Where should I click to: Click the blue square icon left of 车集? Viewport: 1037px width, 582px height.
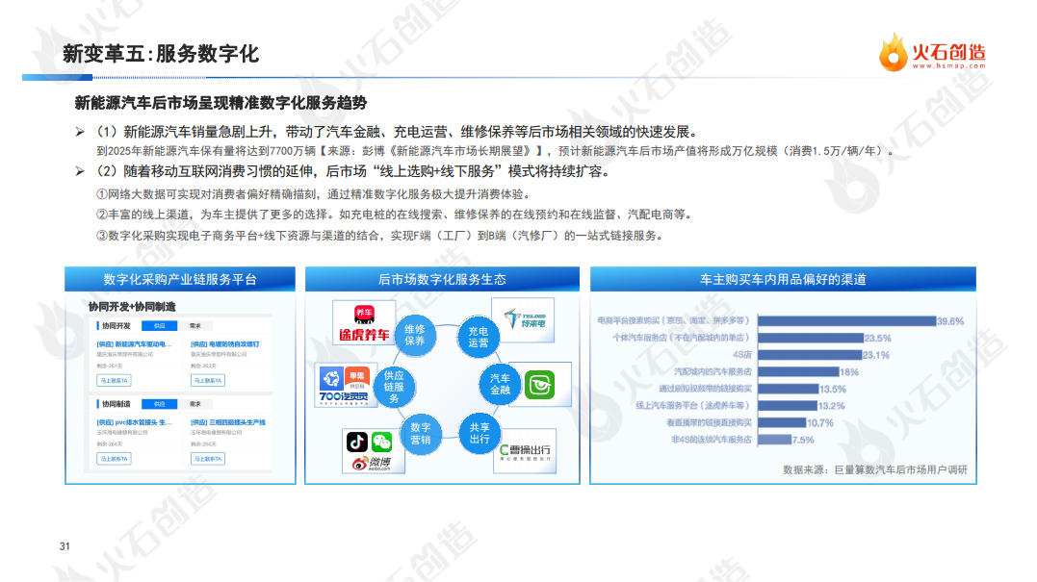(331, 378)
